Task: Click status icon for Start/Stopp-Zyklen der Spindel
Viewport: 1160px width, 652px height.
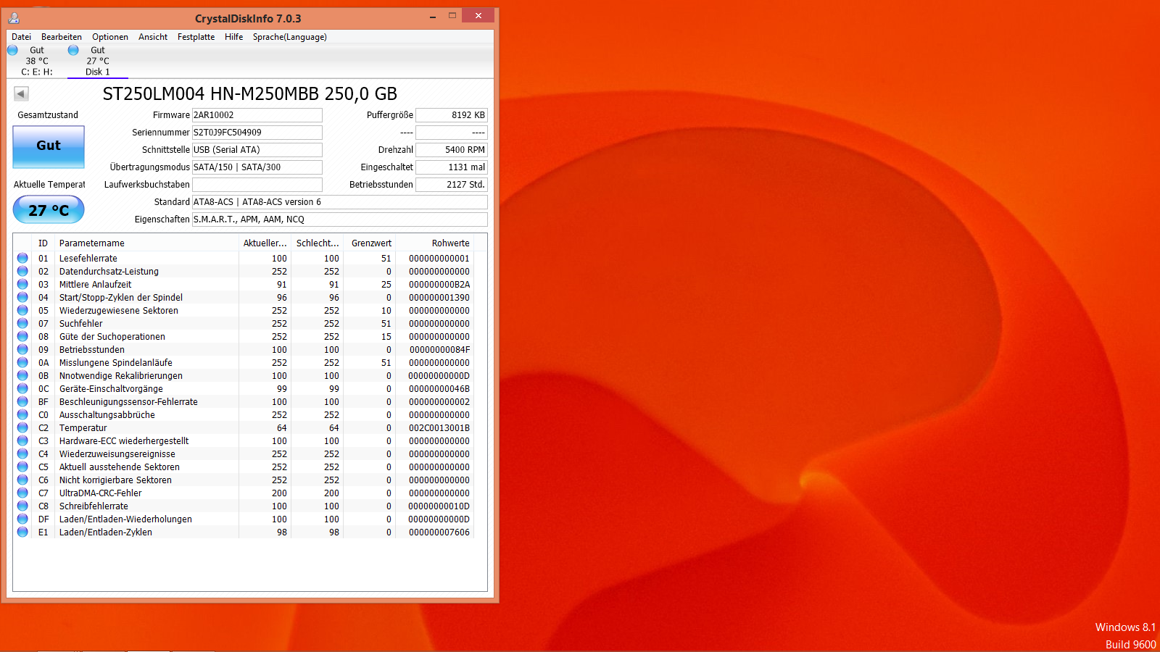Action: coord(22,297)
